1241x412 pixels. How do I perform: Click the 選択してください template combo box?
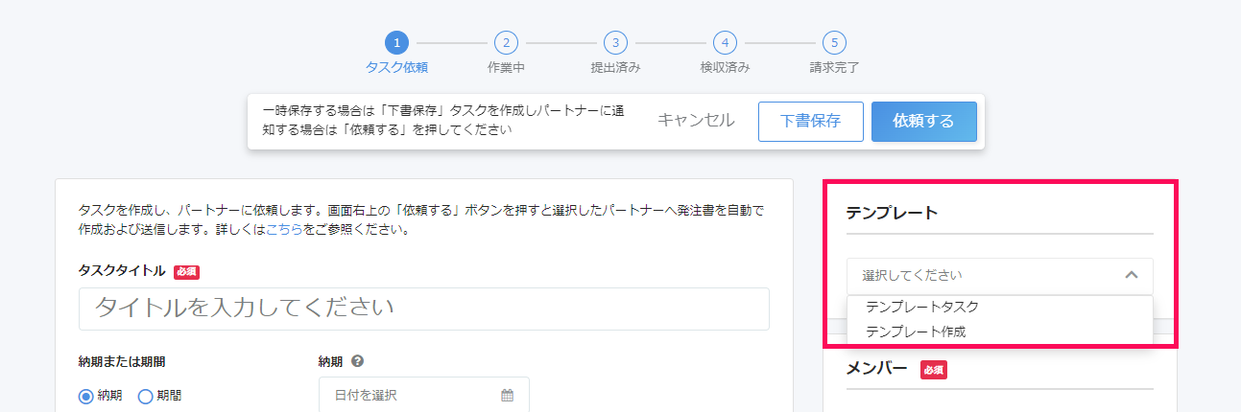click(x=999, y=275)
